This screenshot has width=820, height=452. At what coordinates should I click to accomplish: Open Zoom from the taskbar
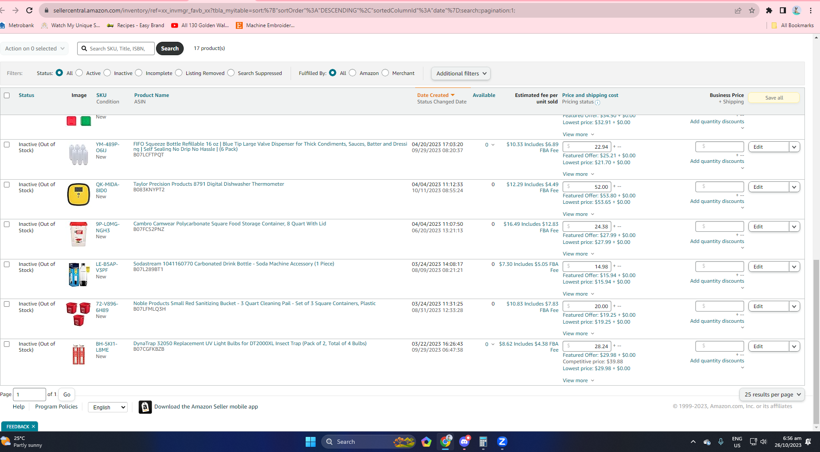[502, 442]
